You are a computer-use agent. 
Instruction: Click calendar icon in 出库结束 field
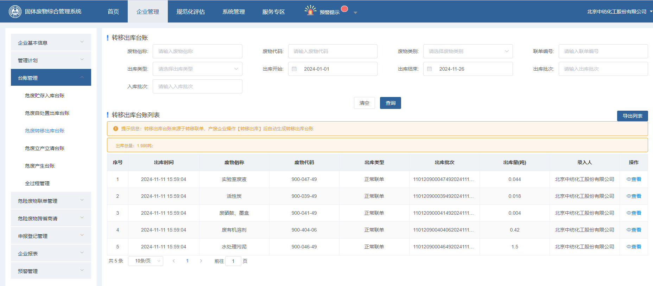pyautogui.click(x=430, y=69)
